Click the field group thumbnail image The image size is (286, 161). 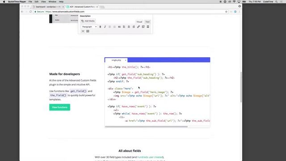(63, 19)
